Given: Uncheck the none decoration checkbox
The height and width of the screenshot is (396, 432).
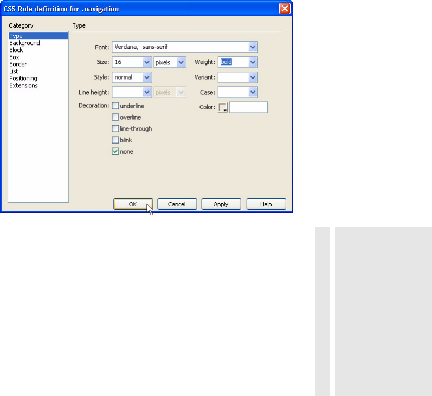Looking at the screenshot, I should tap(115, 152).
